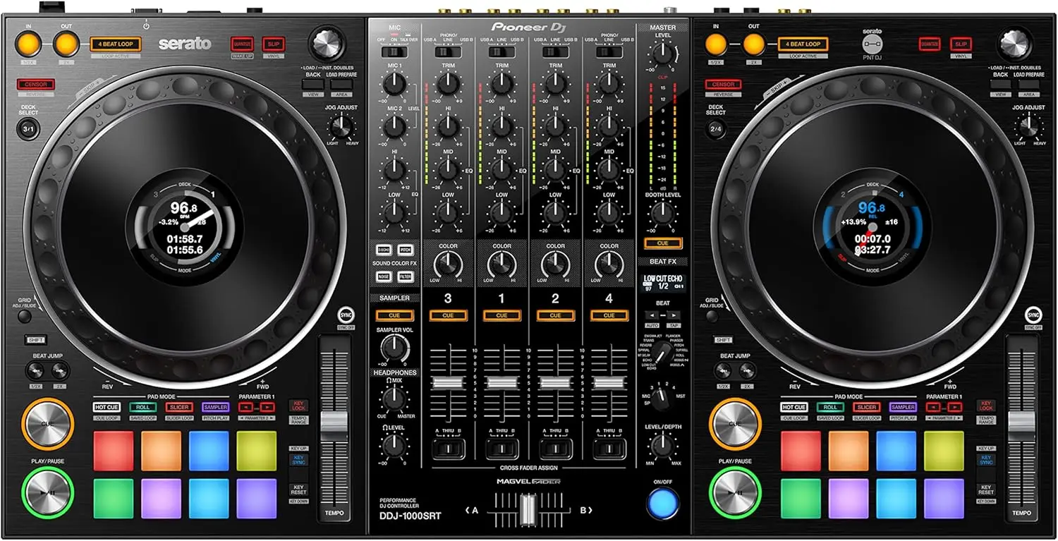Image resolution: width=1058 pixels, height=541 pixels.
Task: Click the Beat FX beat-increase right arrow
Action: tap(673, 315)
